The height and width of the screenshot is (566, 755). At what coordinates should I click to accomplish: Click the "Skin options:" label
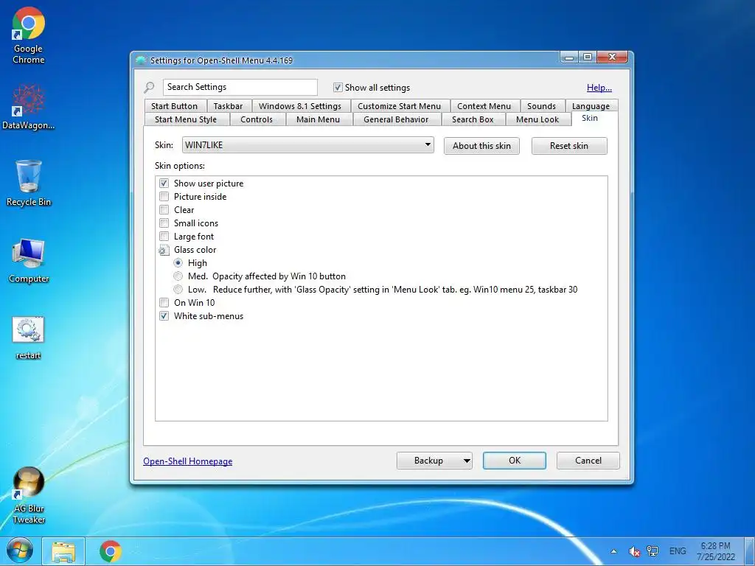pos(180,166)
